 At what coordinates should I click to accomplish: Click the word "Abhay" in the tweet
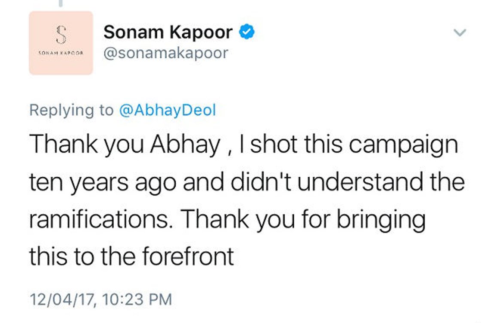pos(185,145)
